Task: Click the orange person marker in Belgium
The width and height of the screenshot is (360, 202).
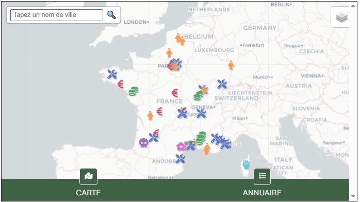Action: click(180, 39)
